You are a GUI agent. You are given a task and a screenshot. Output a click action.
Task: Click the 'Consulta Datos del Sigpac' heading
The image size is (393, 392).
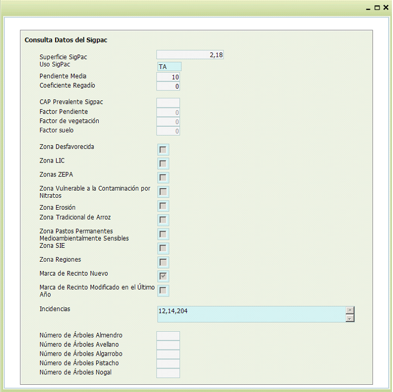66,40
